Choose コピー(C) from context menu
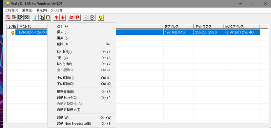This screenshot has width=271, height=128. (x=82, y=58)
